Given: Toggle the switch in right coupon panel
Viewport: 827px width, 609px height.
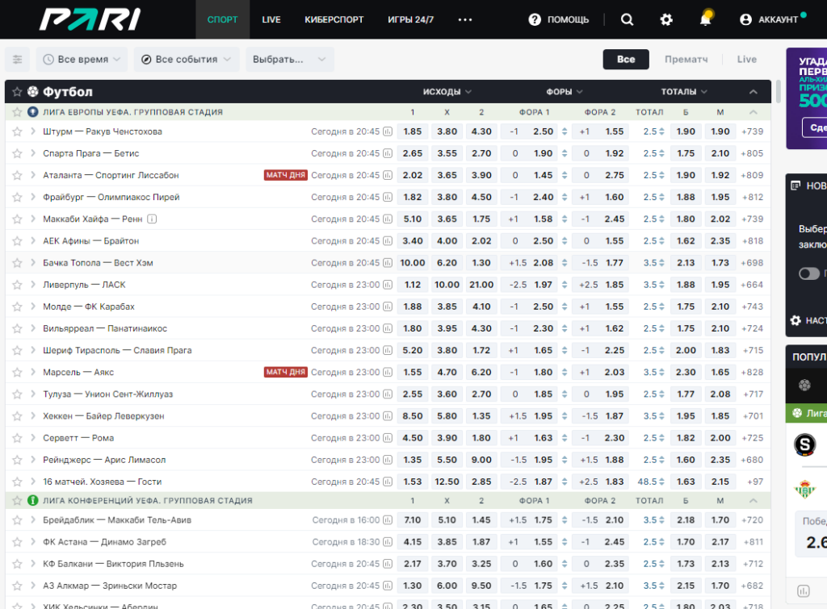Looking at the screenshot, I should (809, 273).
